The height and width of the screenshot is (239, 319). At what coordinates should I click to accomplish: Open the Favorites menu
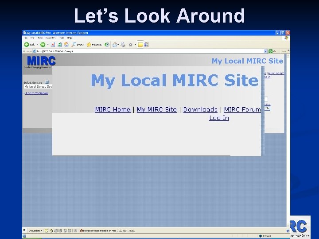point(51,38)
